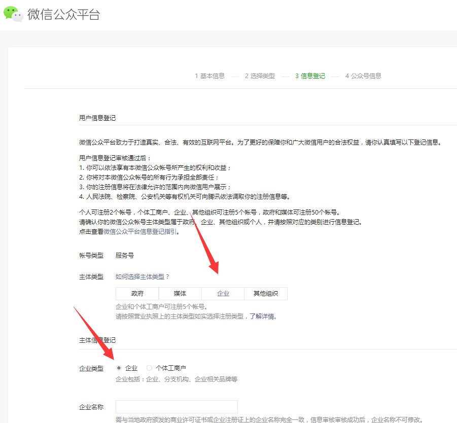
Task: Click the 企业名称 text input field
Action: point(177,407)
